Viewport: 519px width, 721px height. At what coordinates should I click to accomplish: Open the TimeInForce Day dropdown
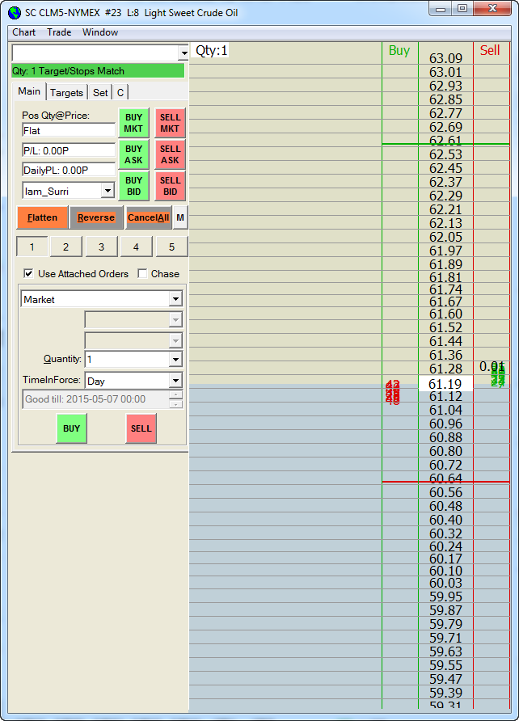pyautogui.click(x=175, y=380)
